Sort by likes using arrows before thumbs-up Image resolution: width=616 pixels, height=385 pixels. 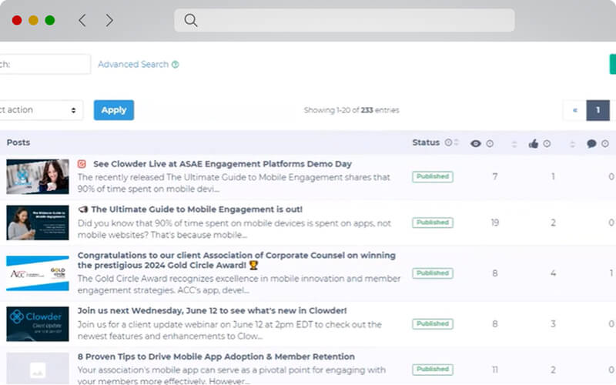514,144
